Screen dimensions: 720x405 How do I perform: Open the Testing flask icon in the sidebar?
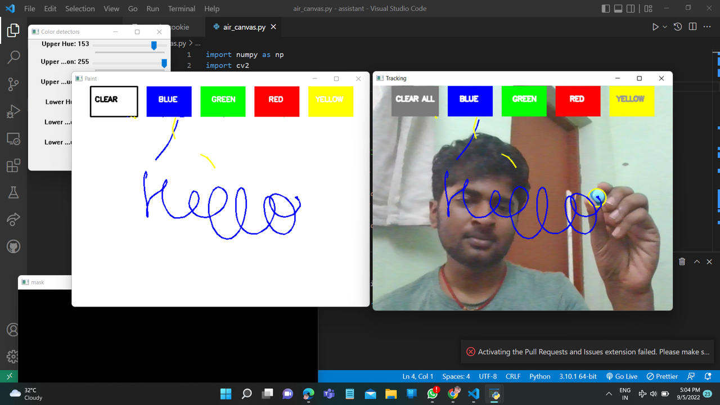12,192
